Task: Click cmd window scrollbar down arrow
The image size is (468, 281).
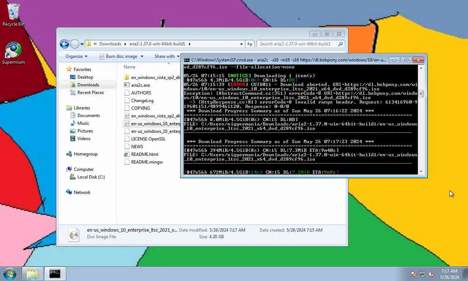Action: (421, 172)
